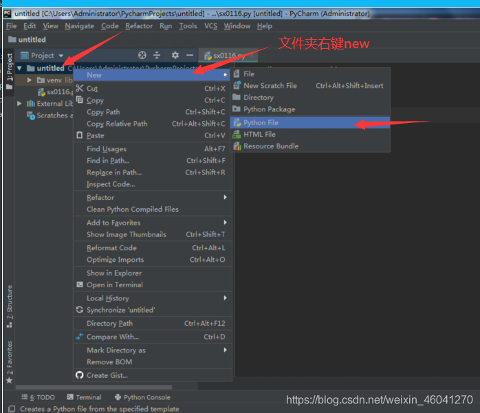This screenshot has width=480, height=413.
Task: Click the Project panel horizontal scrollbar
Action: pyautogui.click(x=94, y=387)
